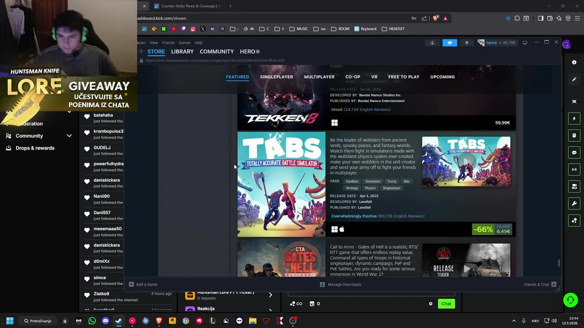Click Simulation tag on TABS
Screen dimensions: 584x328
(373, 181)
